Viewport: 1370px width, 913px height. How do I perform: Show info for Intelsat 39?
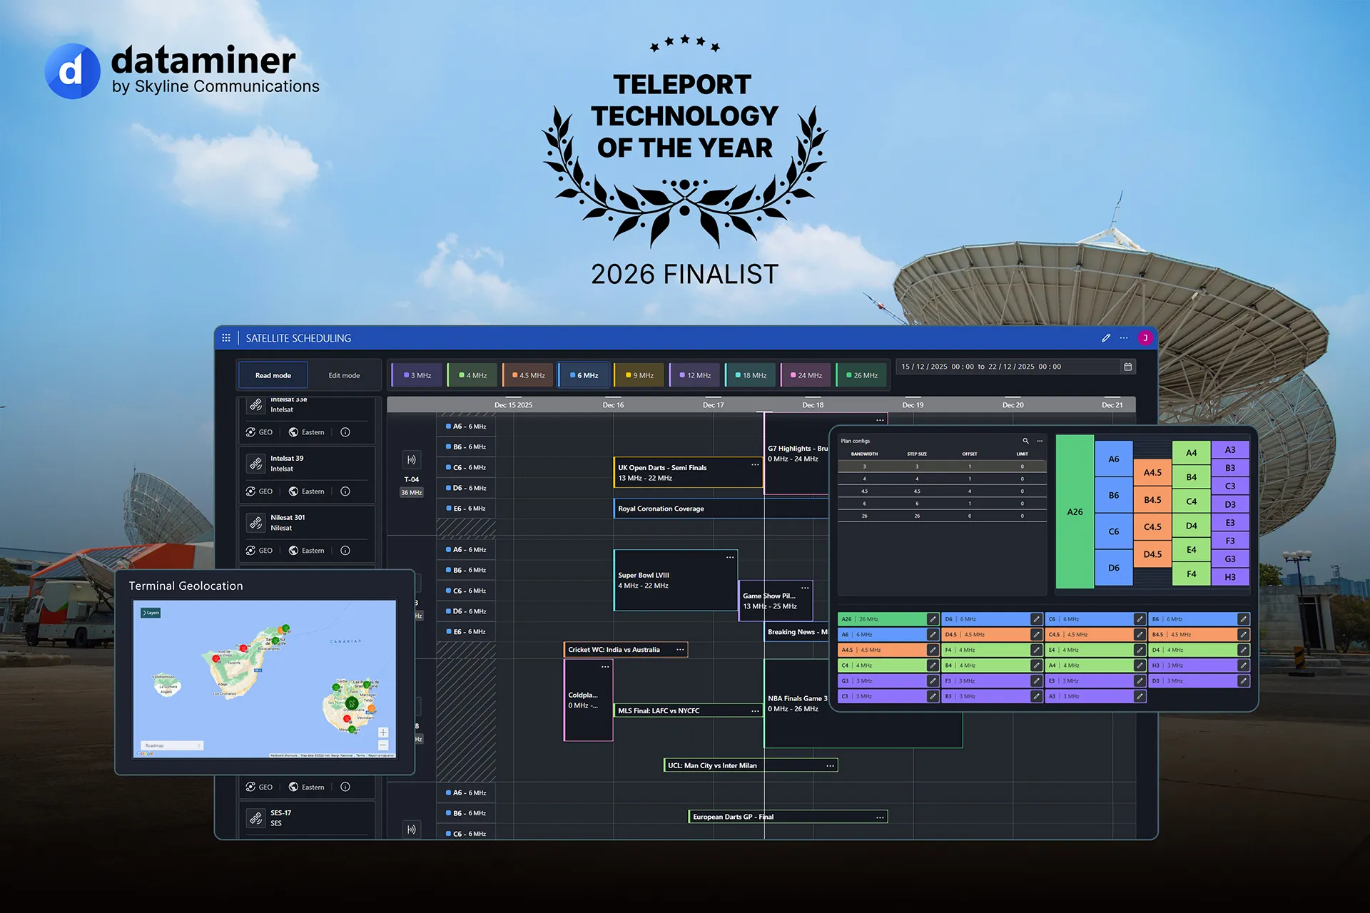tap(345, 491)
